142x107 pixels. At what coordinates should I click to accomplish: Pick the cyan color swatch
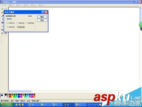17,97
